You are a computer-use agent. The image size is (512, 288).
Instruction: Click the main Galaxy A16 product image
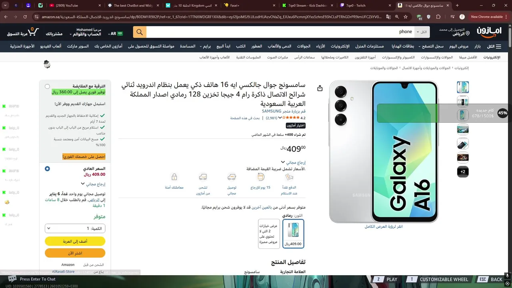tap(383, 152)
